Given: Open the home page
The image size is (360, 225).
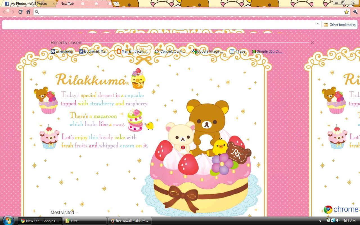Looking at the screenshot, I should [x=28, y=12].
